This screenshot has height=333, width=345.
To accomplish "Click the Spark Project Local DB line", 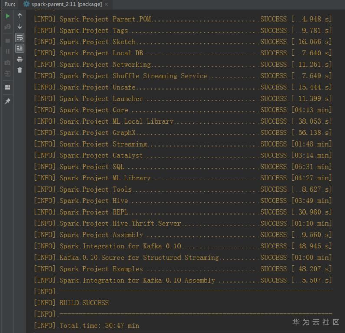I will pyautogui.click(x=183, y=53).
